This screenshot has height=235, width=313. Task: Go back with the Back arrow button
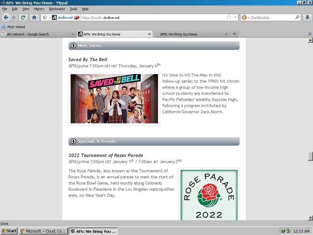[x=6, y=17]
